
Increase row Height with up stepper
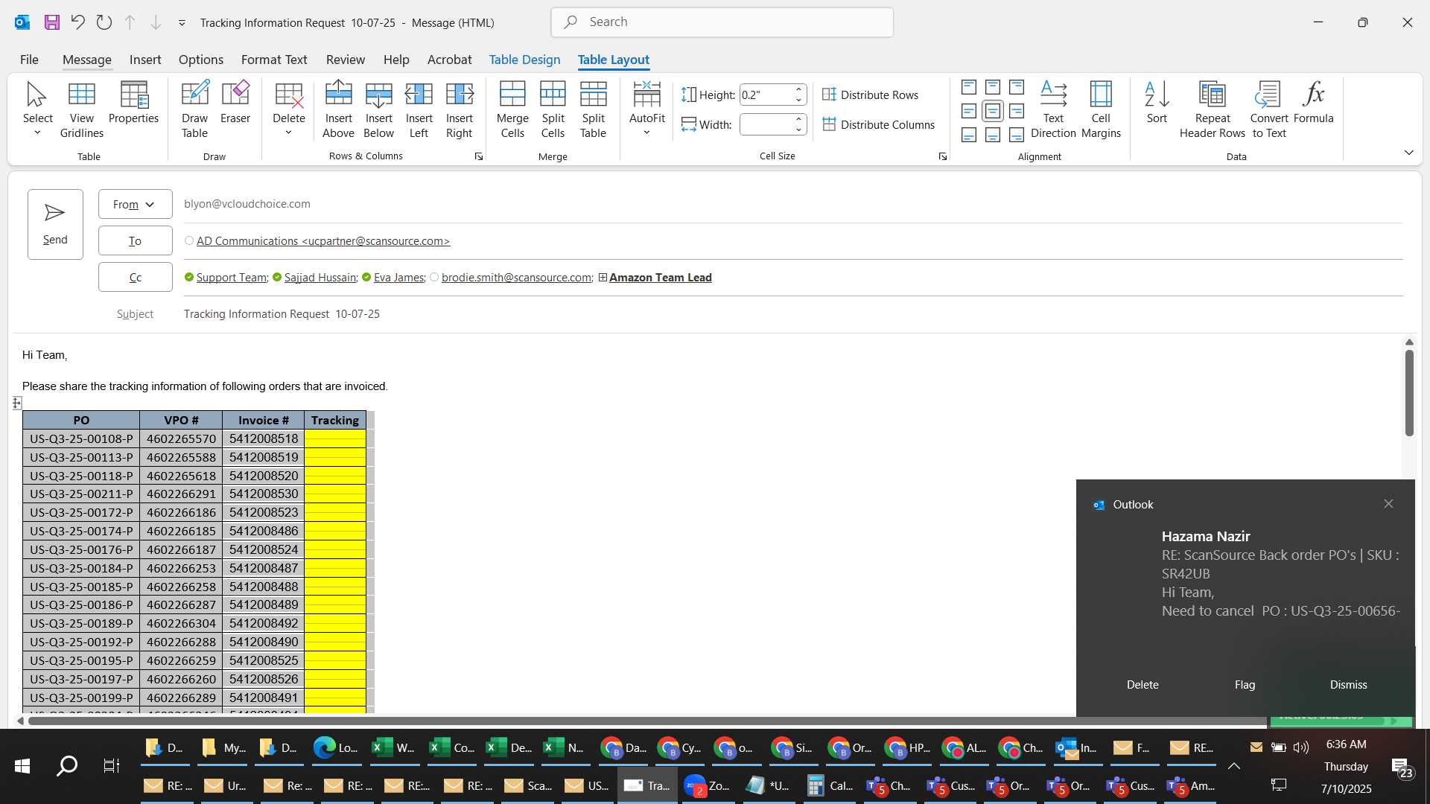point(798,89)
